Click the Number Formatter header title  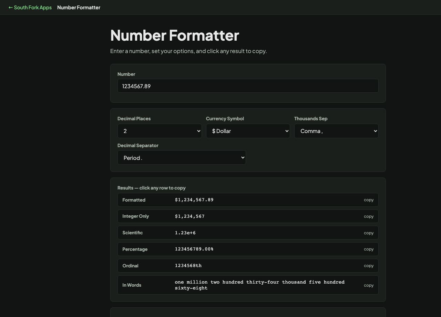click(x=79, y=7)
